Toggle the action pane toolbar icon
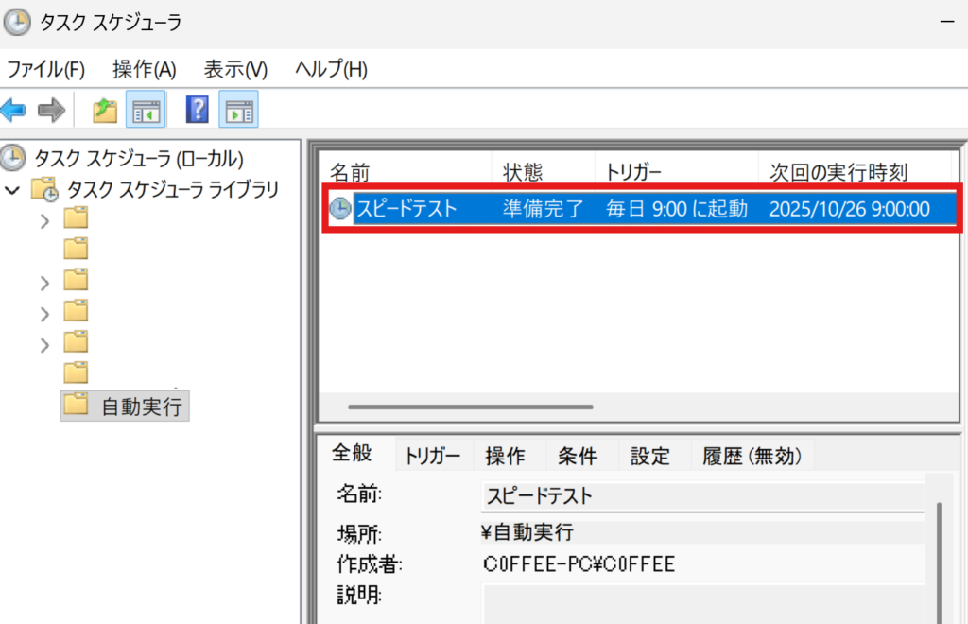968x624 pixels. (238, 111)
